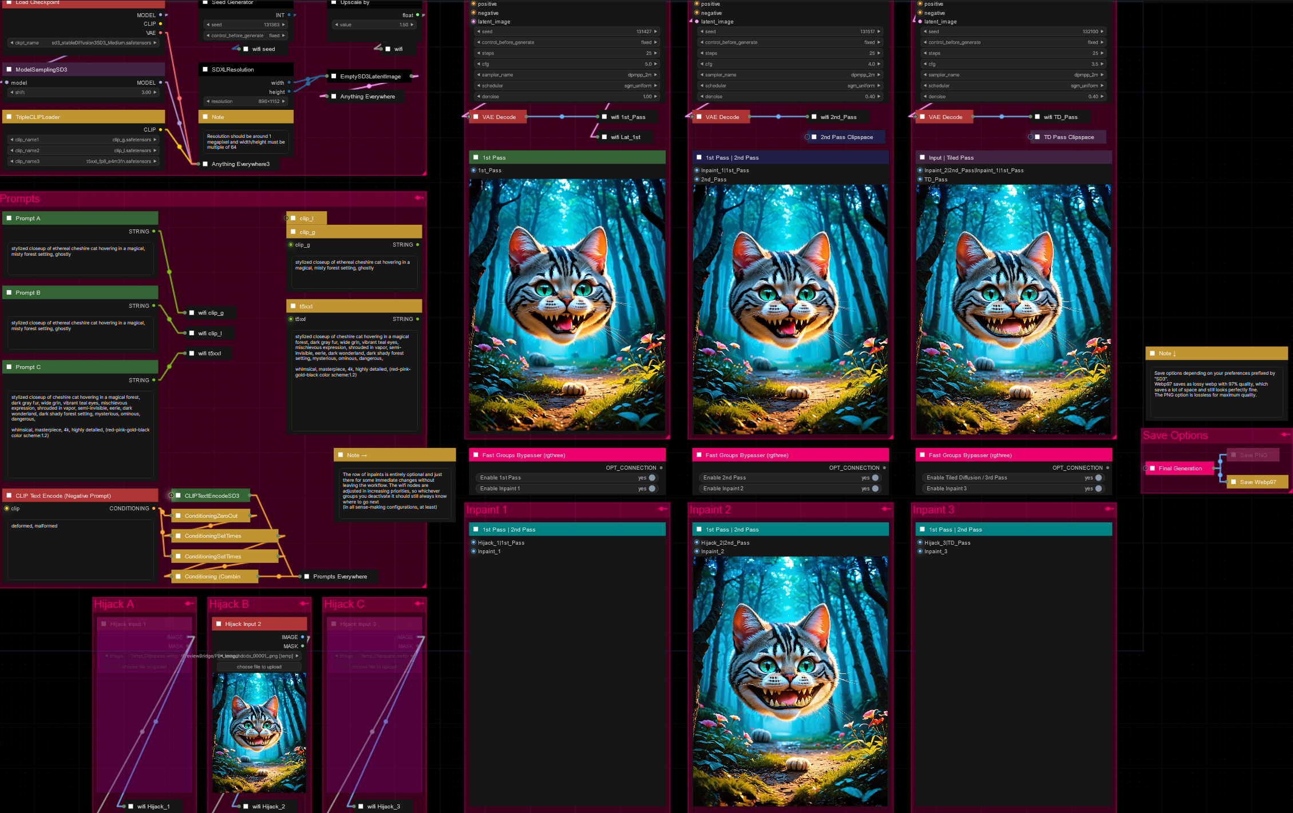
Task: Click the t5xxl node's title collapse square
Action: pos(293,306)
